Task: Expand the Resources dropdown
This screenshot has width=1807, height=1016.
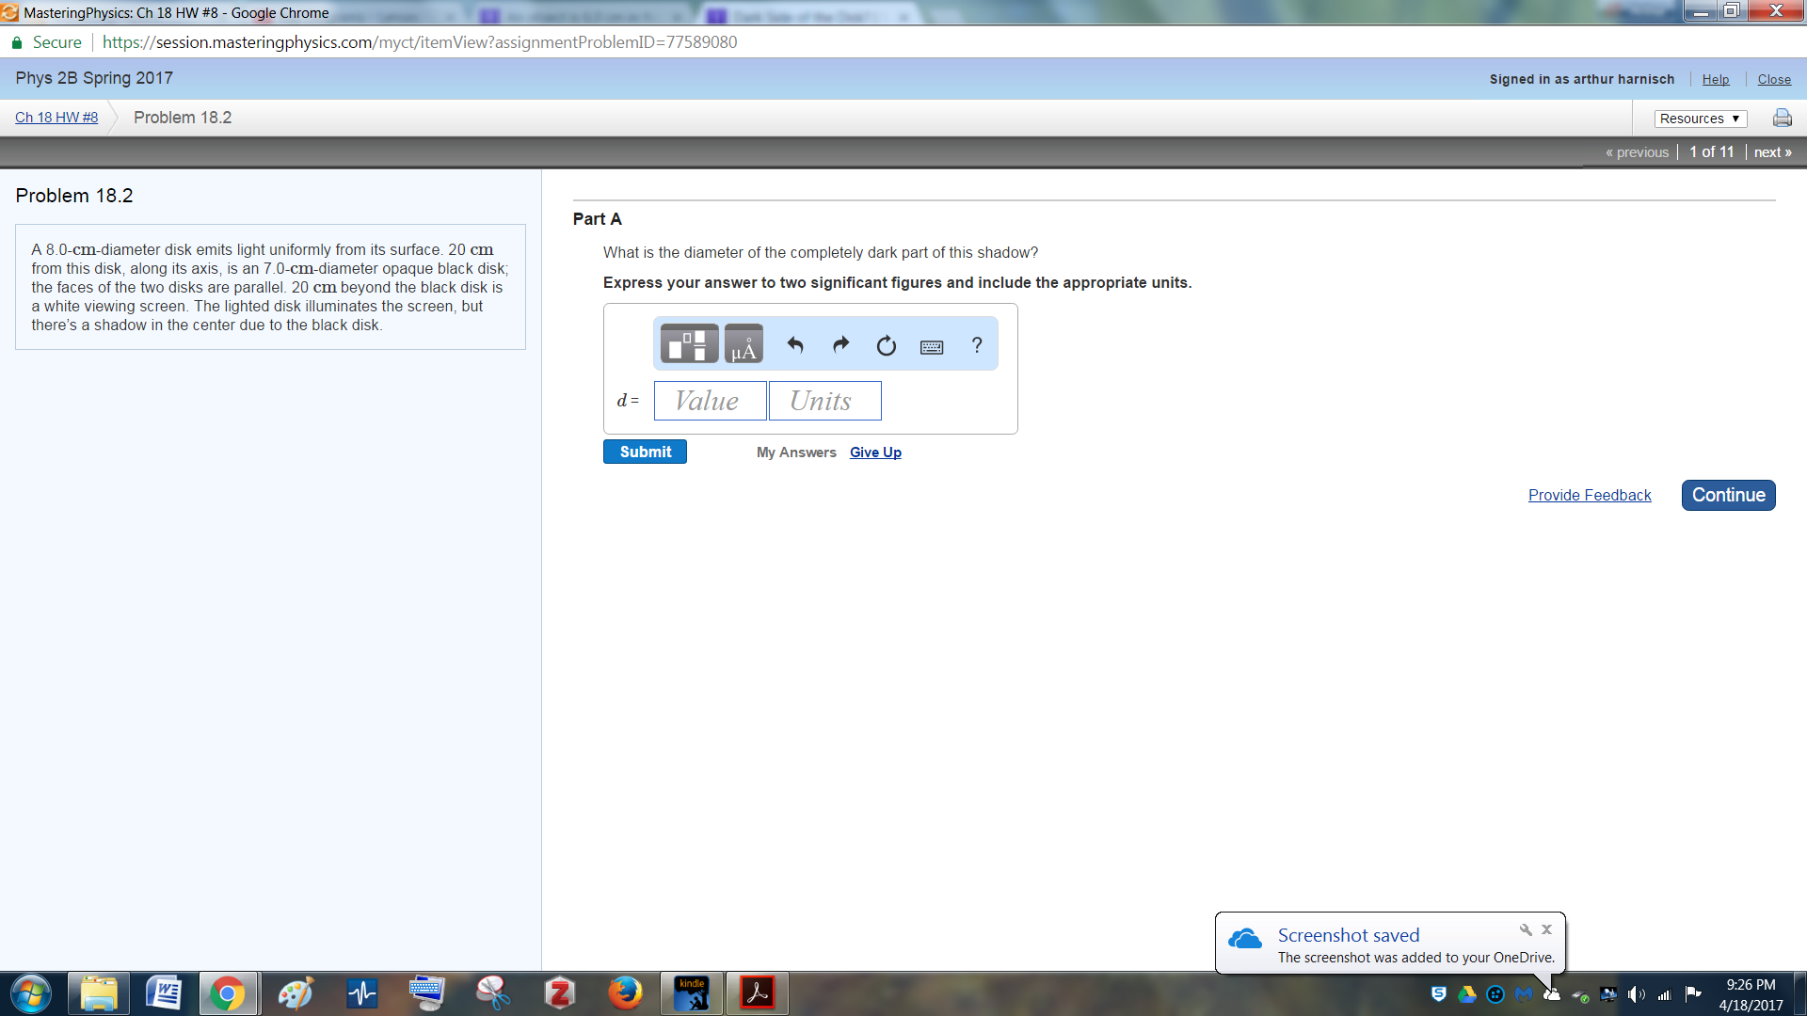Action: click(1700, 119)
